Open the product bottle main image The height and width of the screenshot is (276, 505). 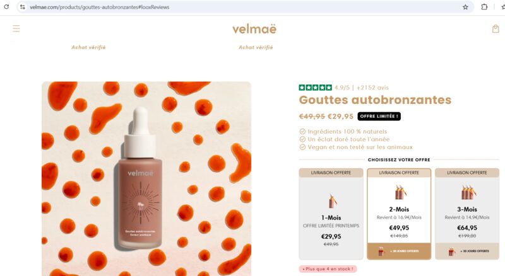146,178
